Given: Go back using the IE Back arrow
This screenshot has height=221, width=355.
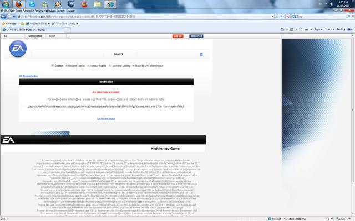Looking at the screenshot, I should [x=3, y=17].
